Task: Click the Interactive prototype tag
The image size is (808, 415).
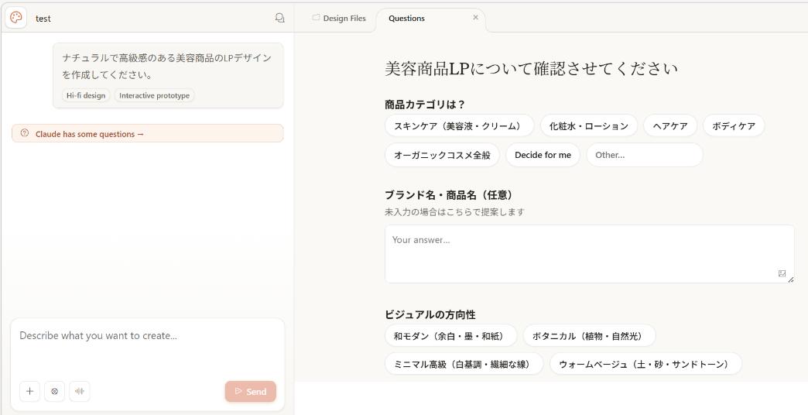Action: coord(154,95)
